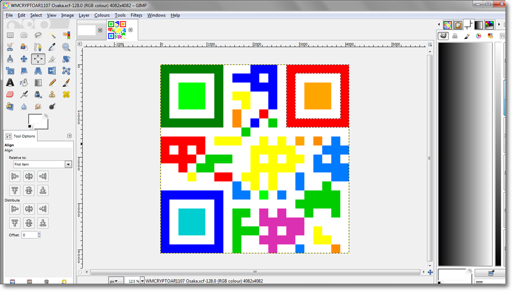Select the Zoom magnifier tool

pyautogui.click(x=66, y=47)
